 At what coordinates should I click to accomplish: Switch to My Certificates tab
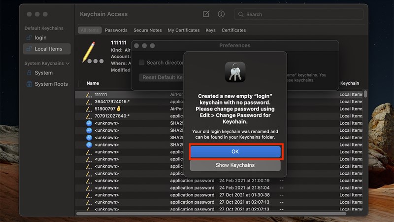click(184, 30)
